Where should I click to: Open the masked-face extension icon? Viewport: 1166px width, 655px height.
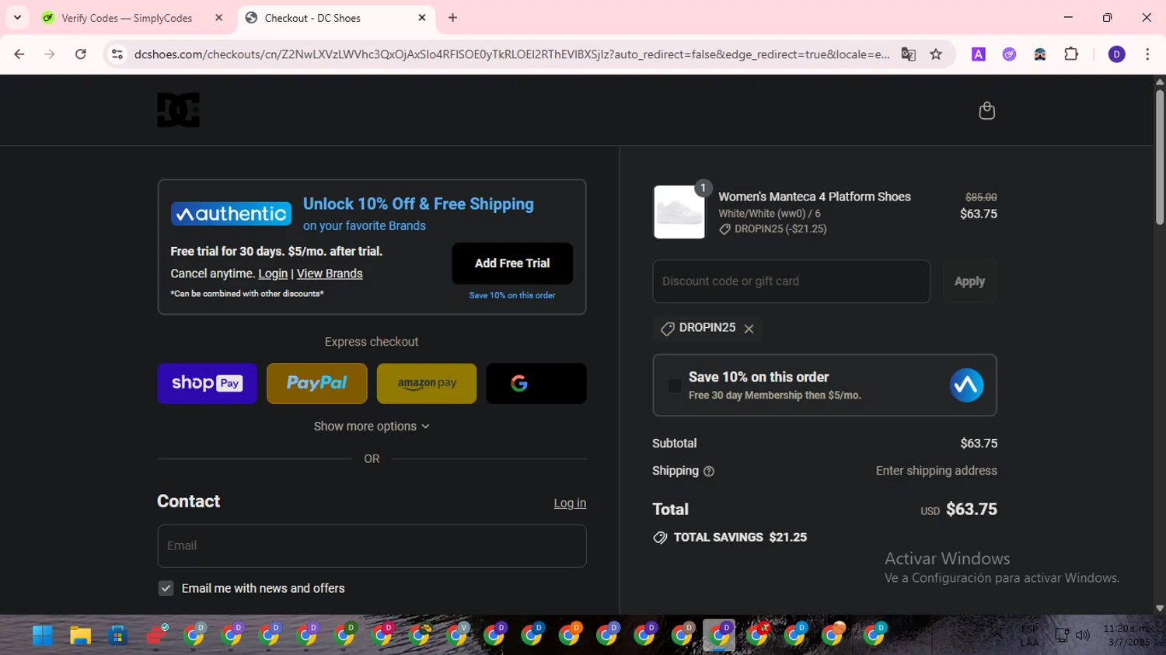tap(1040, 54)
